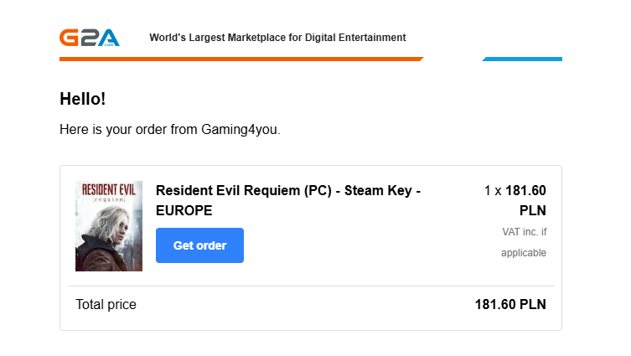Click the VAT inc. if applicable note
The width and height of the screenshot is (631, 356).
point(524,241)
